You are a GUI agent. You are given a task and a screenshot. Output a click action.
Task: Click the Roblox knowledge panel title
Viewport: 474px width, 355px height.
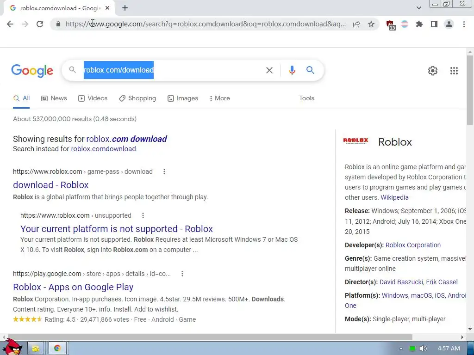click(x=395, y=142)
